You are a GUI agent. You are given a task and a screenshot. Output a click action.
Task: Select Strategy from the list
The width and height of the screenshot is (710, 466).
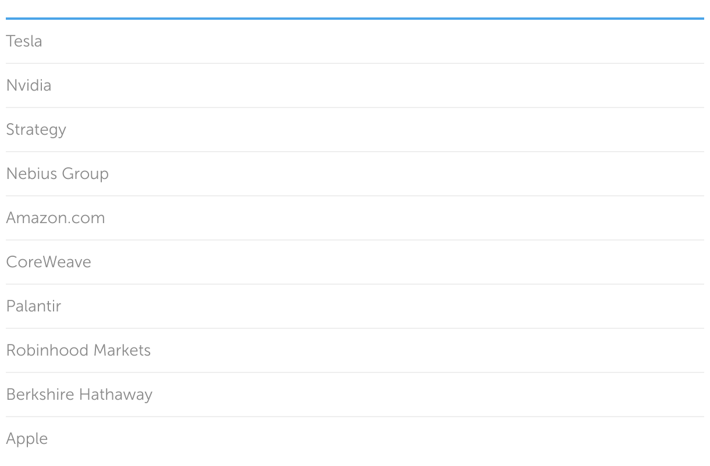(36, 130)
